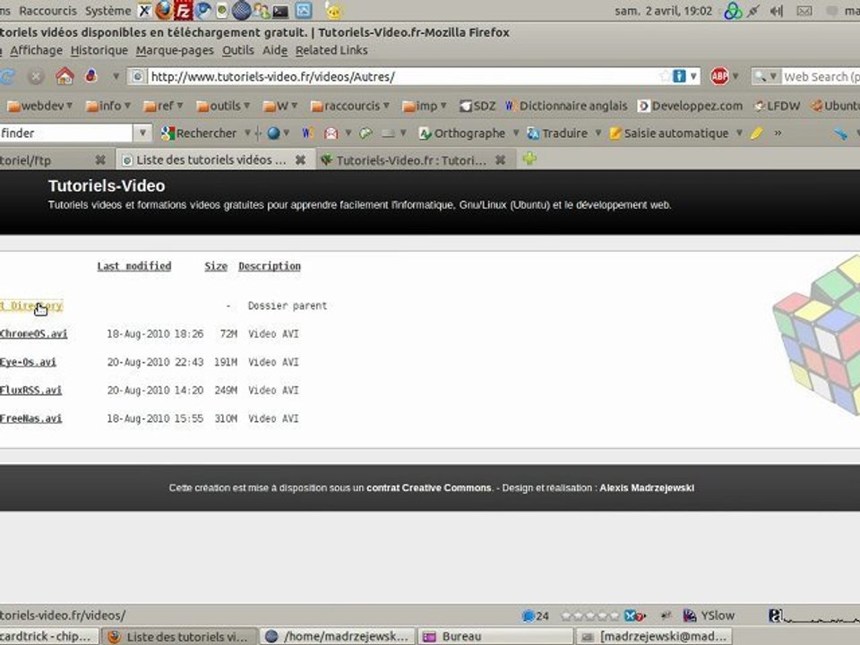Show more Google toolbar buttons chevron
Viewport: 860px width, 645px height.
click(778, 133)
